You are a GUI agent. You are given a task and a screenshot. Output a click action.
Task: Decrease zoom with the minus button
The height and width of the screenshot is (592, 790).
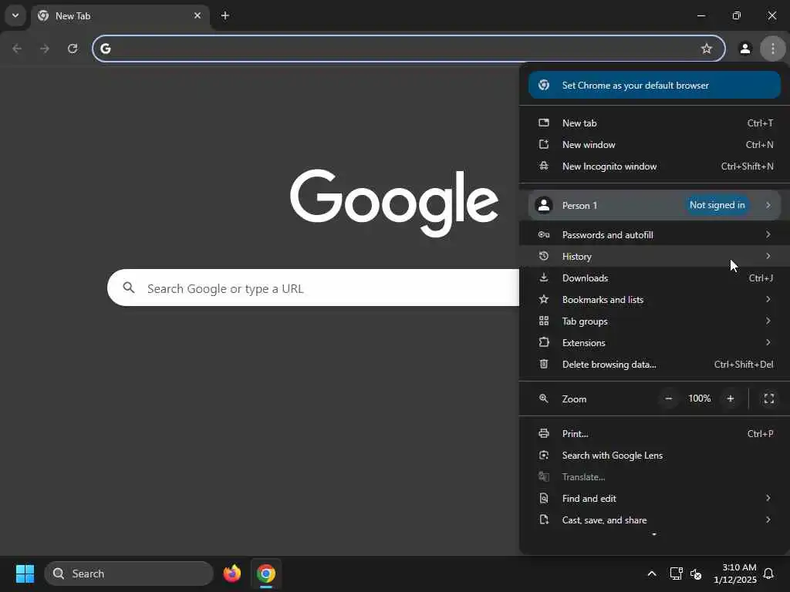[669, 399]
